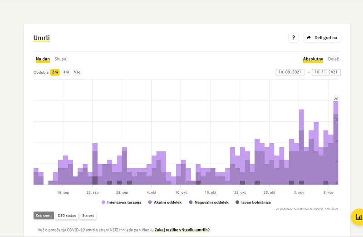
Task: Select Absolutno values display
Action: pyautogui.click(x=313, y=59)
